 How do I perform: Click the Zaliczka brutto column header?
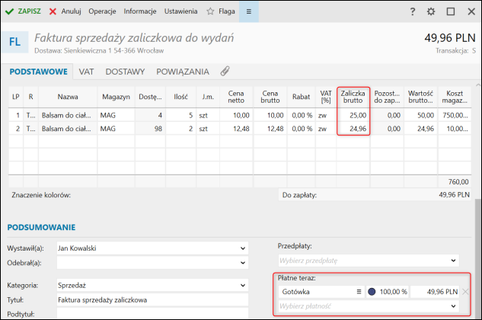353,97
